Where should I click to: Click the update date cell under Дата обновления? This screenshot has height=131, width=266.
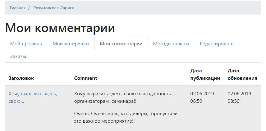(x=239, y=97)
